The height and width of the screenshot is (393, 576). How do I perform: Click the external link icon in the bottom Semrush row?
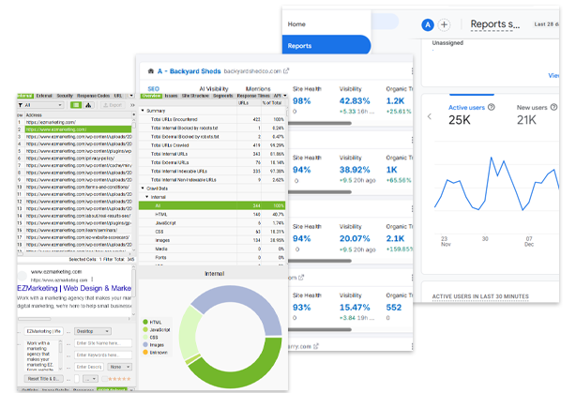click(316, 346)
